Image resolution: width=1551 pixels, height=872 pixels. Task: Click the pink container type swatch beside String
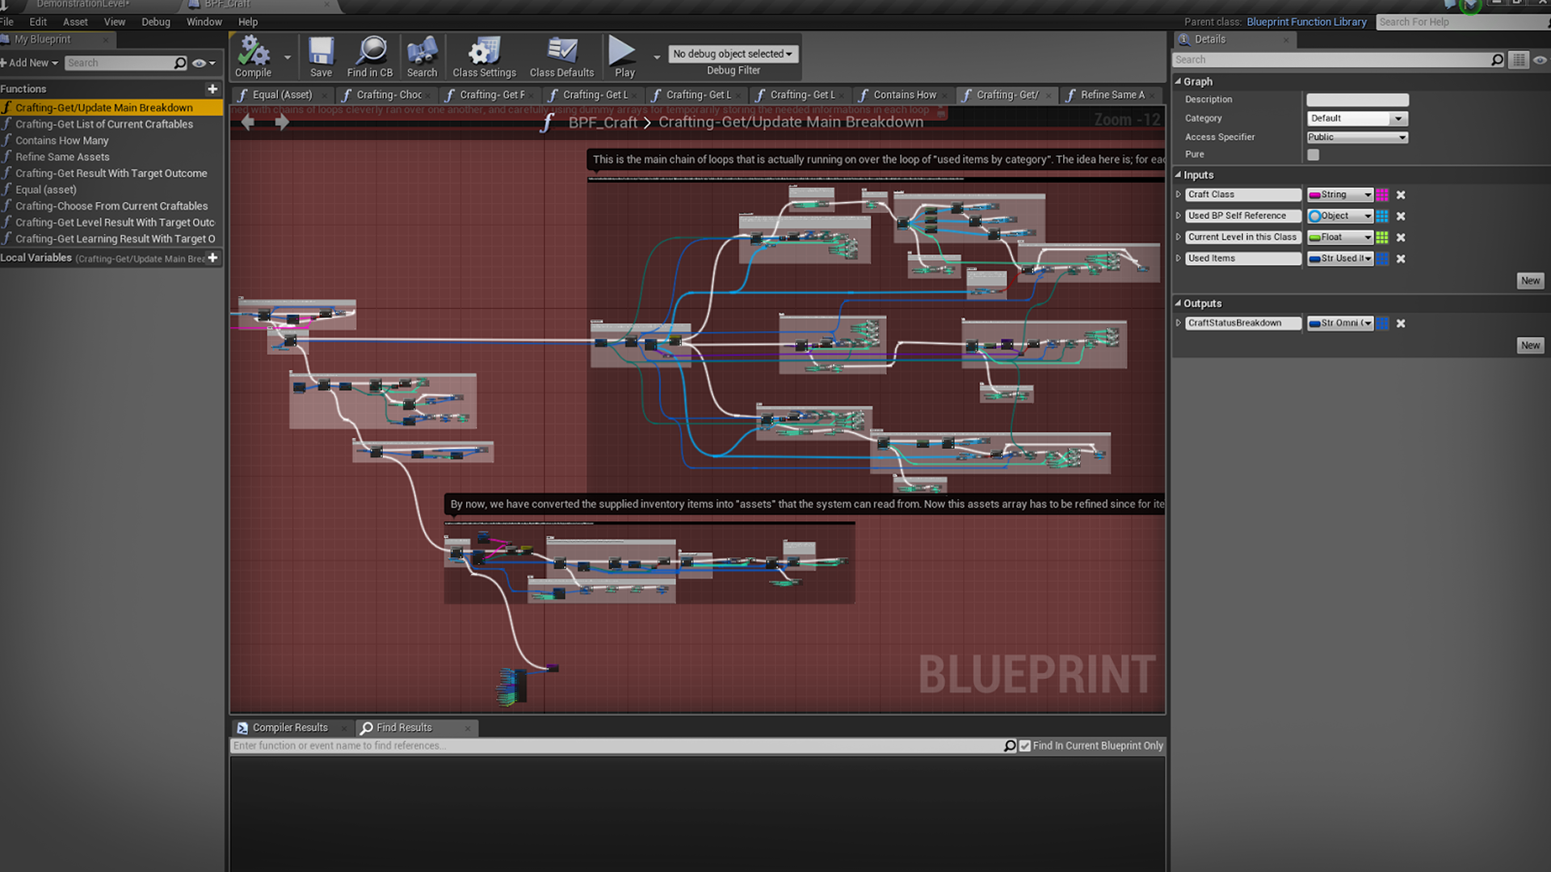point(1382,195)
